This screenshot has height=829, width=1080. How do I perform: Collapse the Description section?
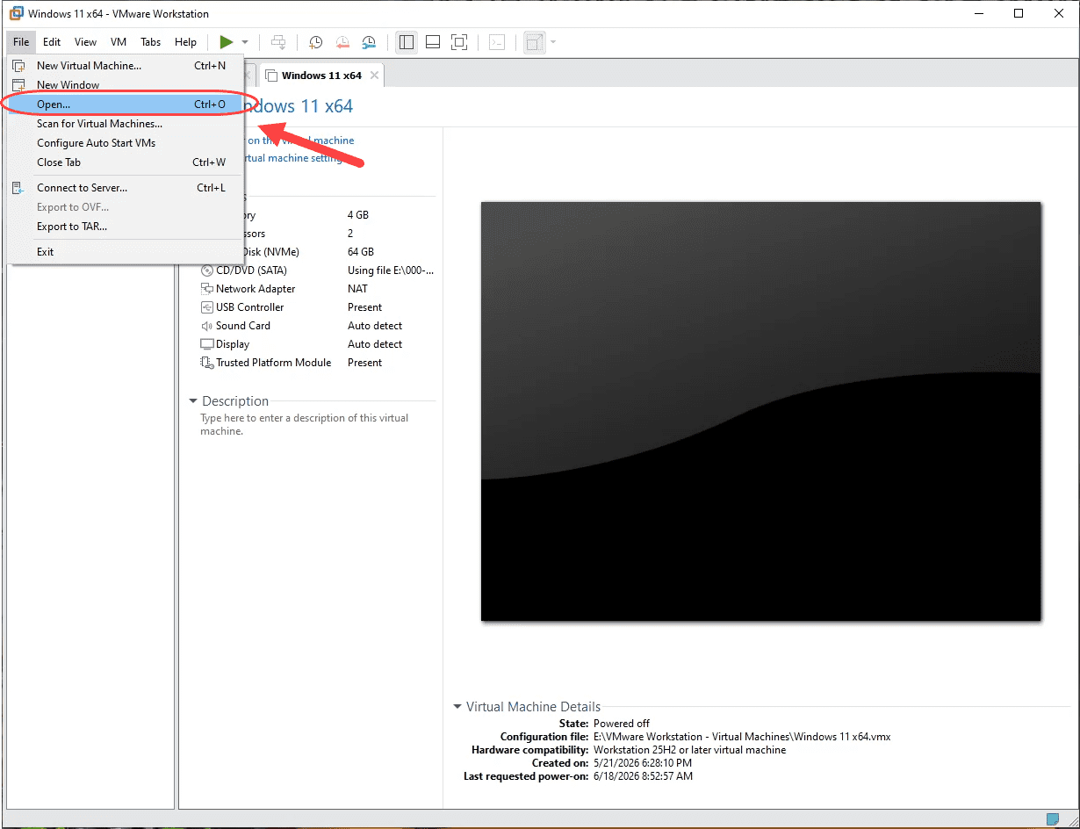click(193, 401)
